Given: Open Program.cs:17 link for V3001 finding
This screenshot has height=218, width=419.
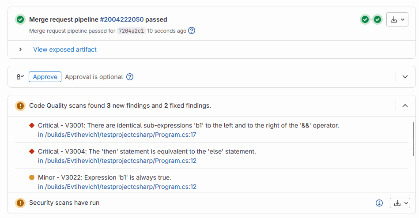Looking at the screenshot, I should pos(117,135).
